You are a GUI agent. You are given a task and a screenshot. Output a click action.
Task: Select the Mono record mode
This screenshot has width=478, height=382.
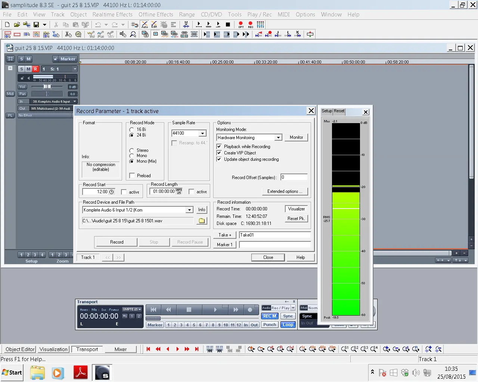click(131, 156)
